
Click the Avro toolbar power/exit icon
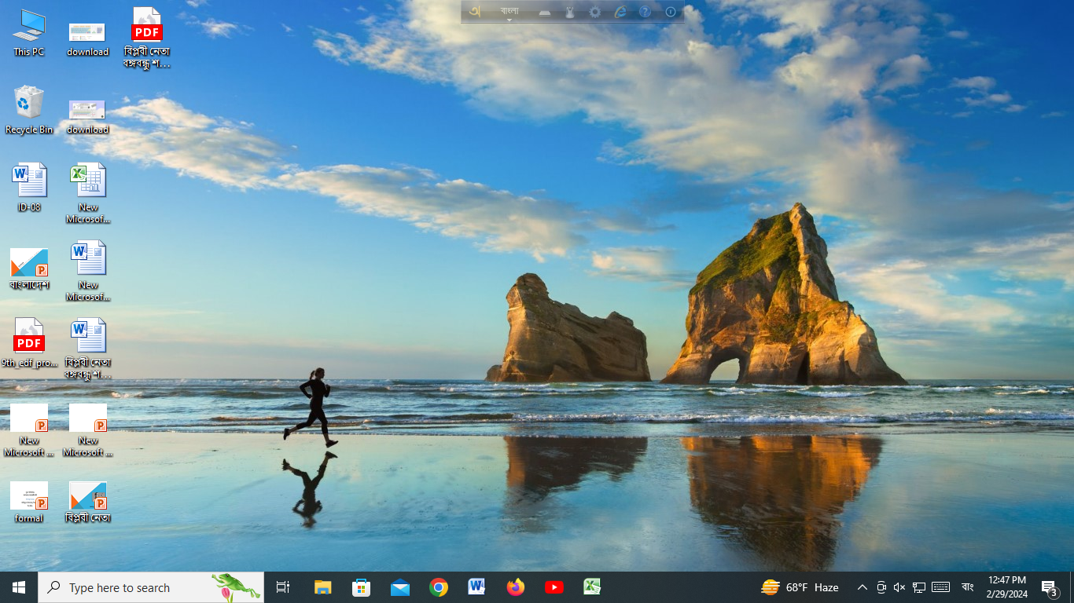[x=671, y=13]
